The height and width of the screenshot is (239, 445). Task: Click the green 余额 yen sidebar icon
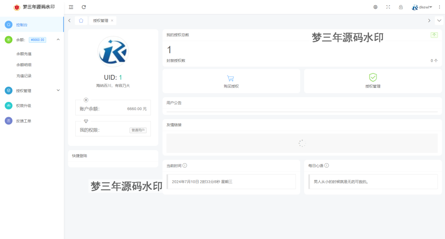coord(9,40)
